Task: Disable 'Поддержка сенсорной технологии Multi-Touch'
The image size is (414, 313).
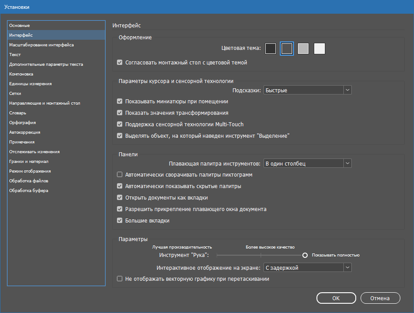Action: tap(120, 124)
